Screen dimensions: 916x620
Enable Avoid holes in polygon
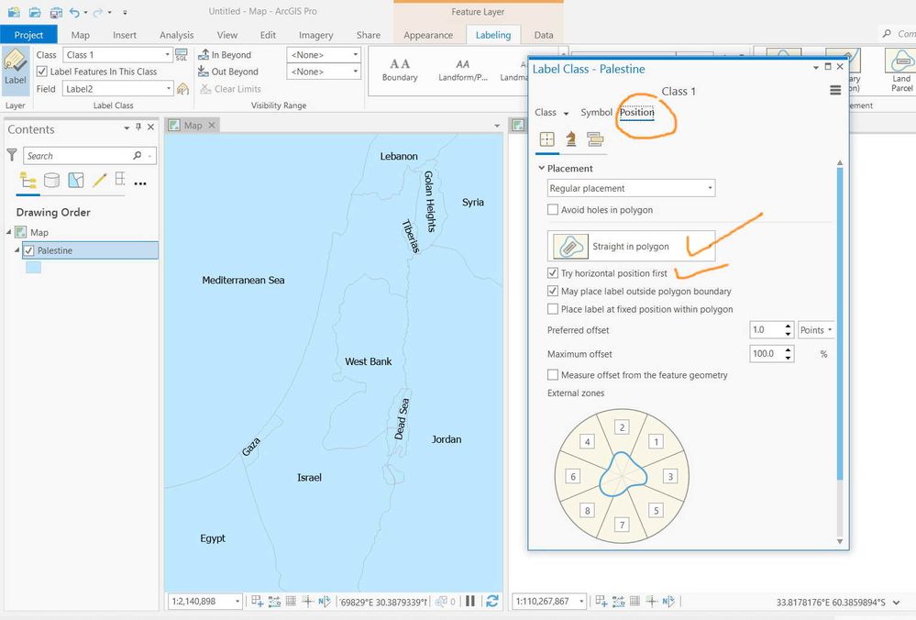(x=553, y=210)
